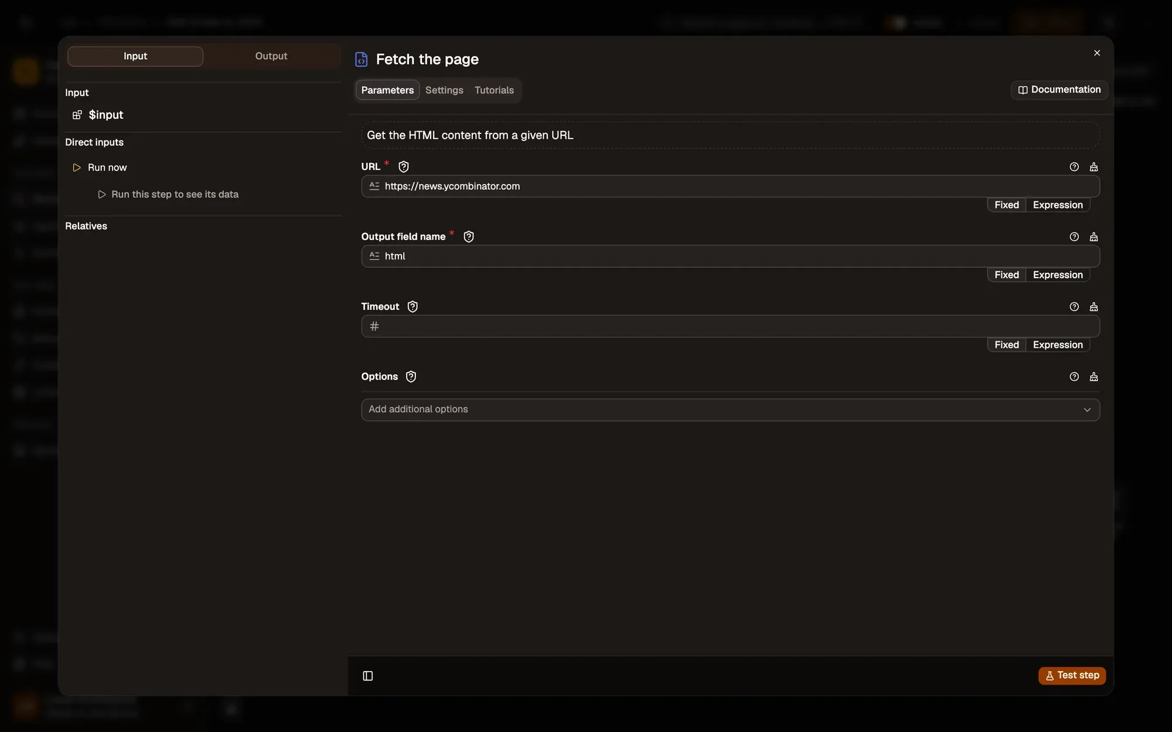Click the Run now play icon
Image resolution: width=1172 pixels, height=732 pixels.
click(x=76, y=167)
